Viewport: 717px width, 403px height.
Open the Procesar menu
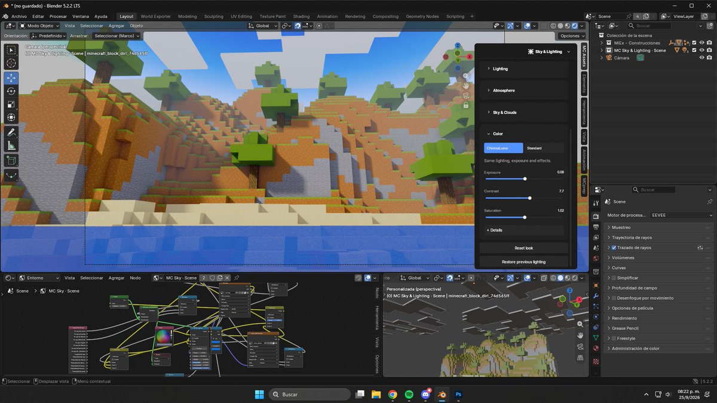coord(58,16)
